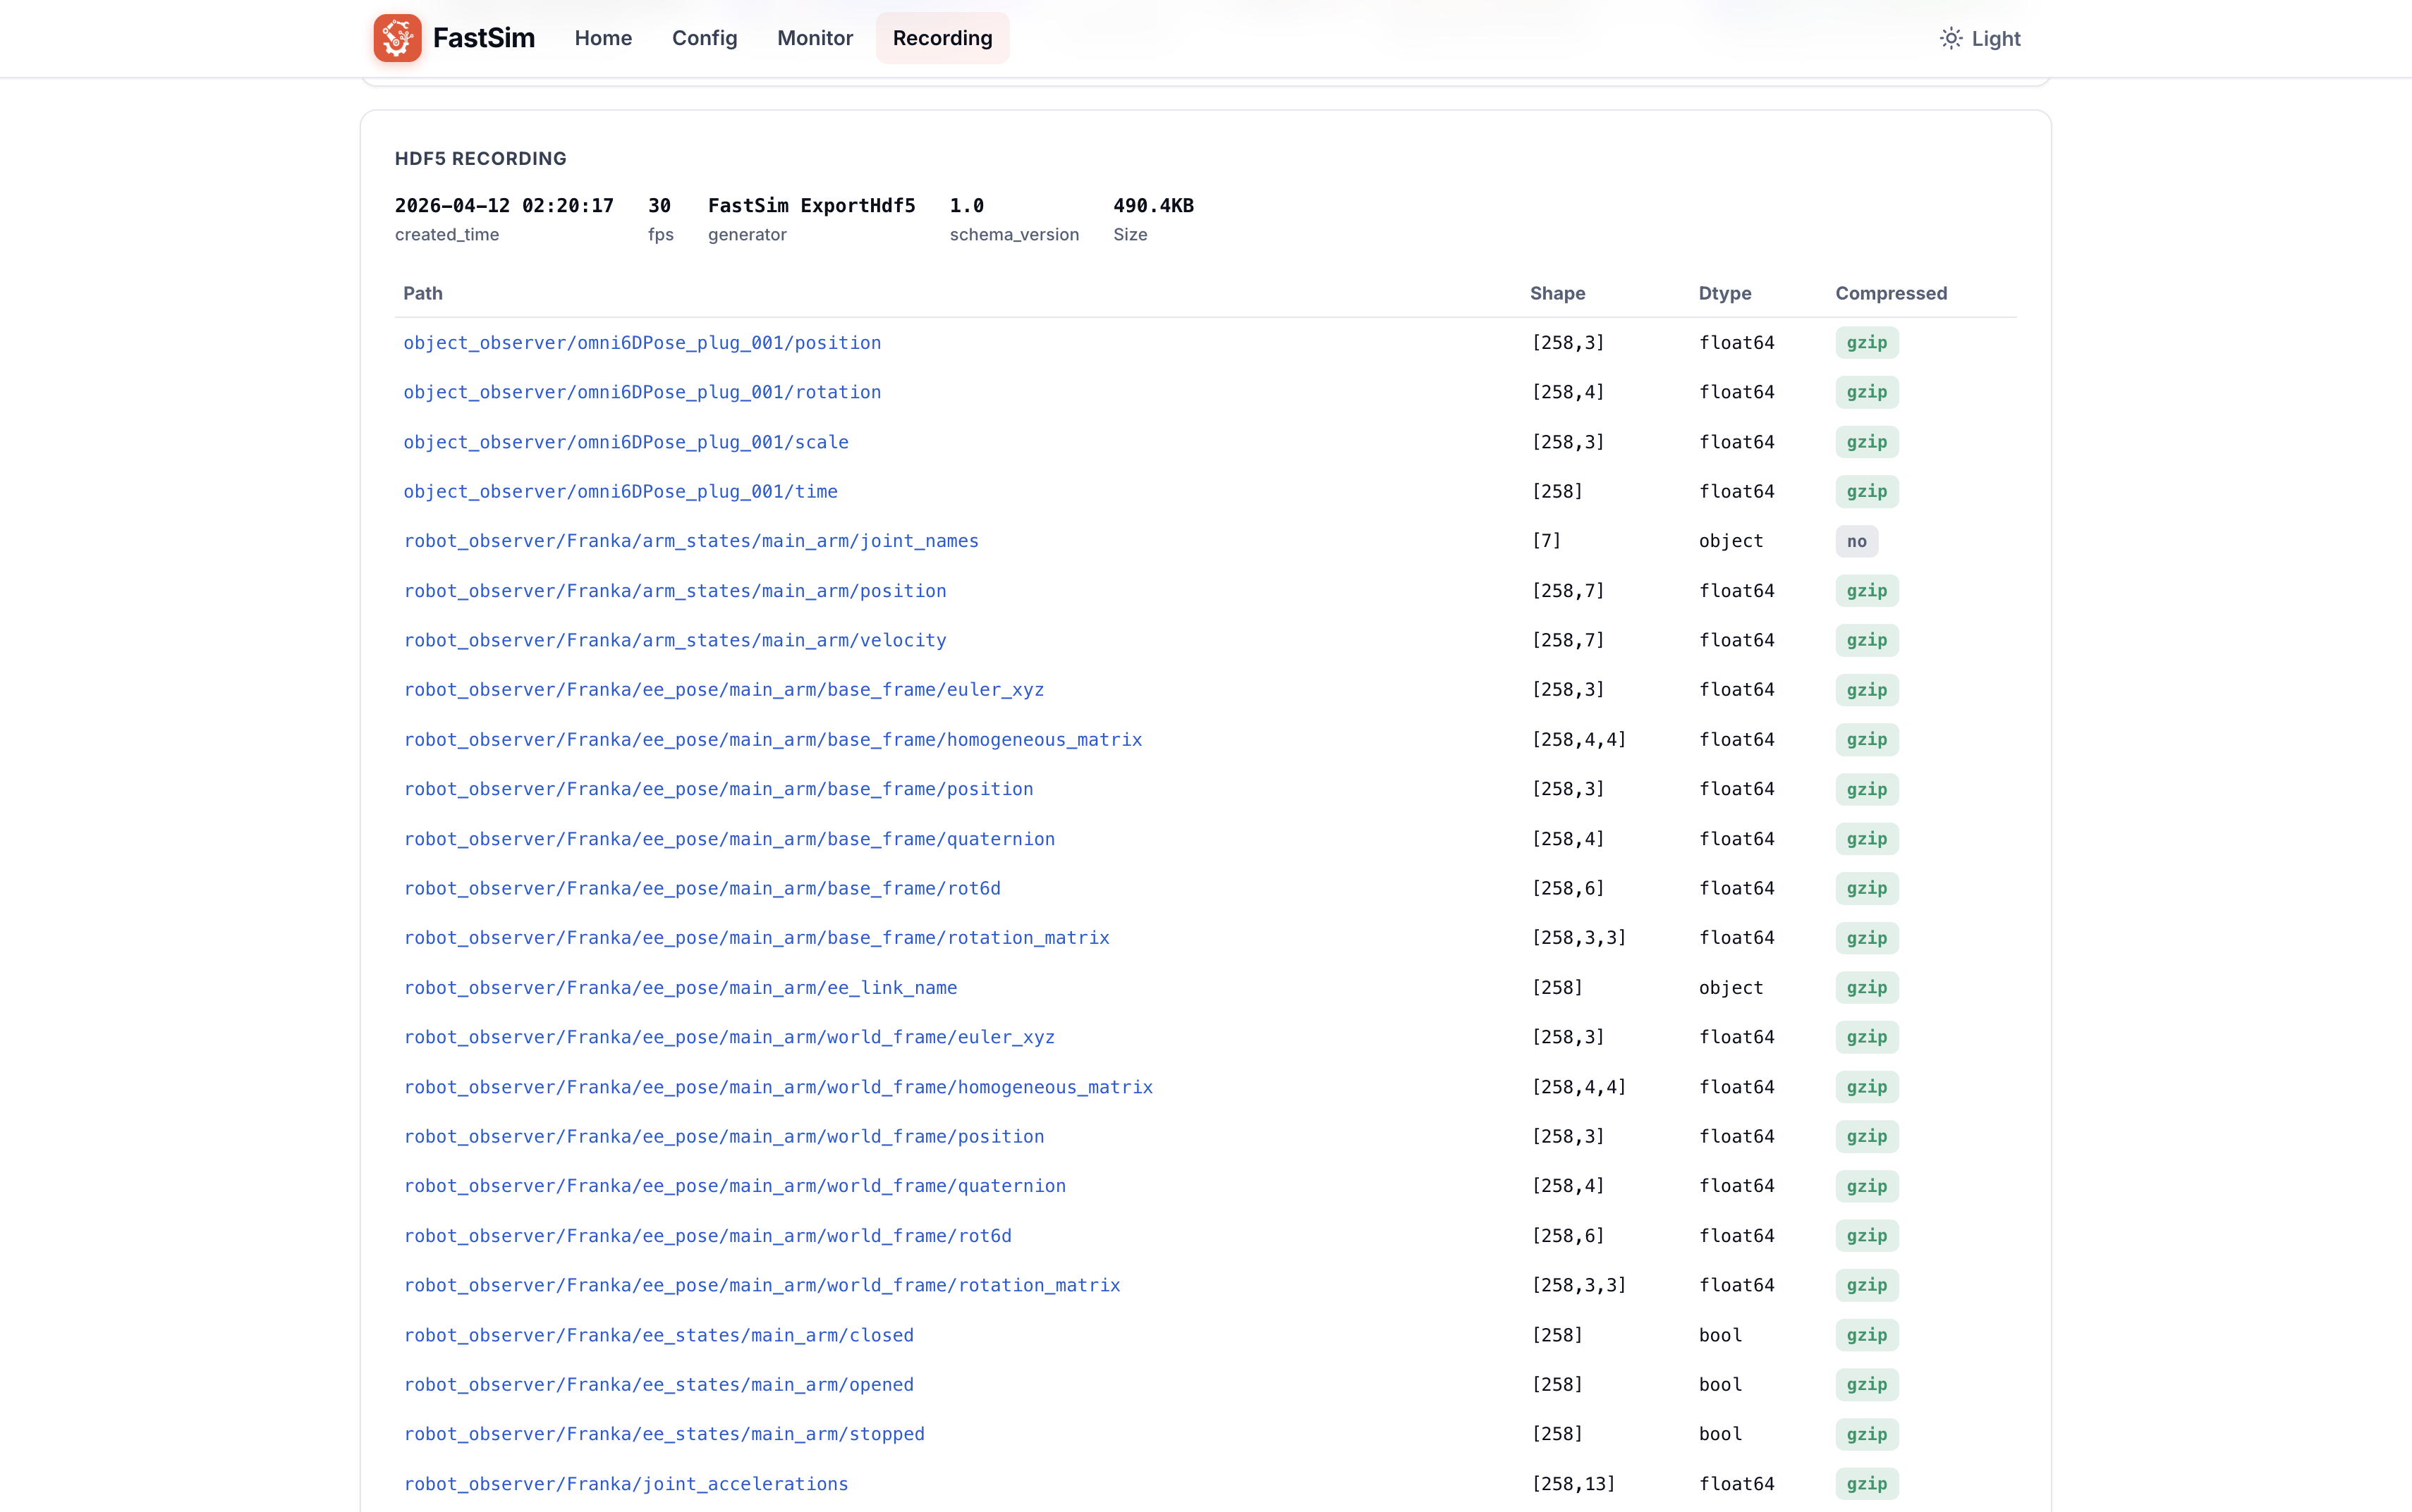This screenshot has width=2412, height=1512.
Task: Click dtype bool in main_arm/stopped row
Action: (1721, 1434)
